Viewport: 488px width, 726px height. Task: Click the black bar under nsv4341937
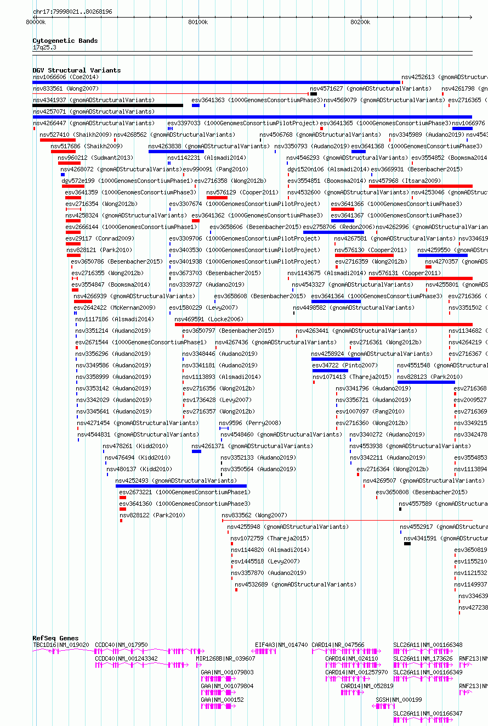pyautogui.click(x=108, y=105)
